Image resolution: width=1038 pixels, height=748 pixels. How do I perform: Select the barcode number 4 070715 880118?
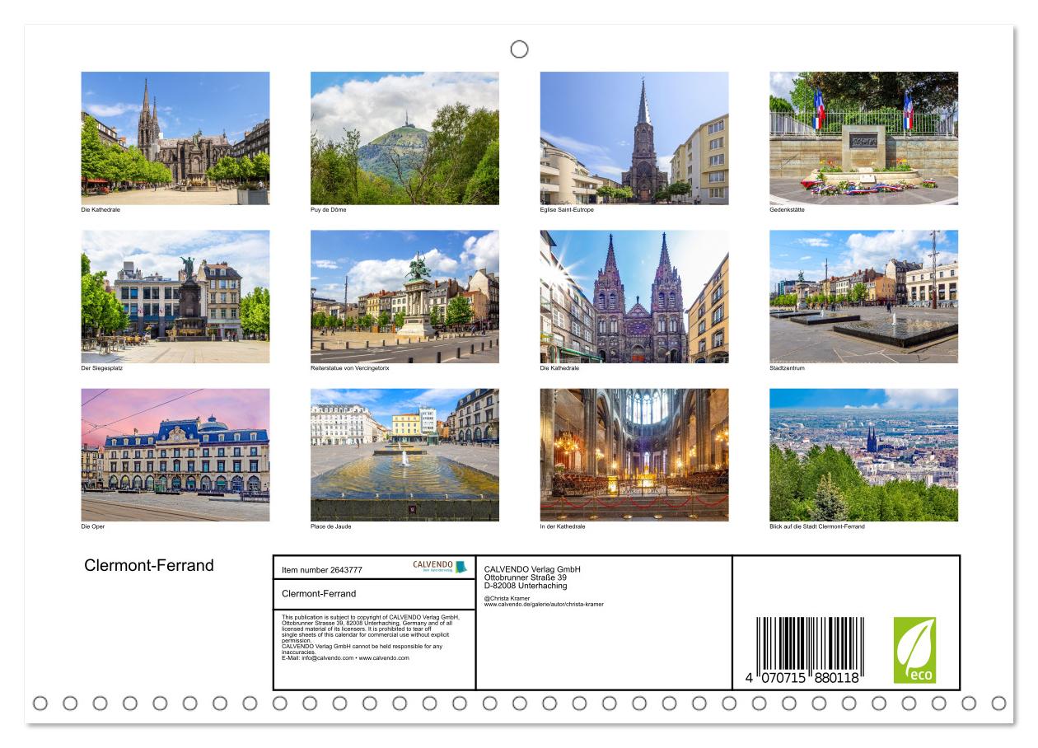(802, 677)
